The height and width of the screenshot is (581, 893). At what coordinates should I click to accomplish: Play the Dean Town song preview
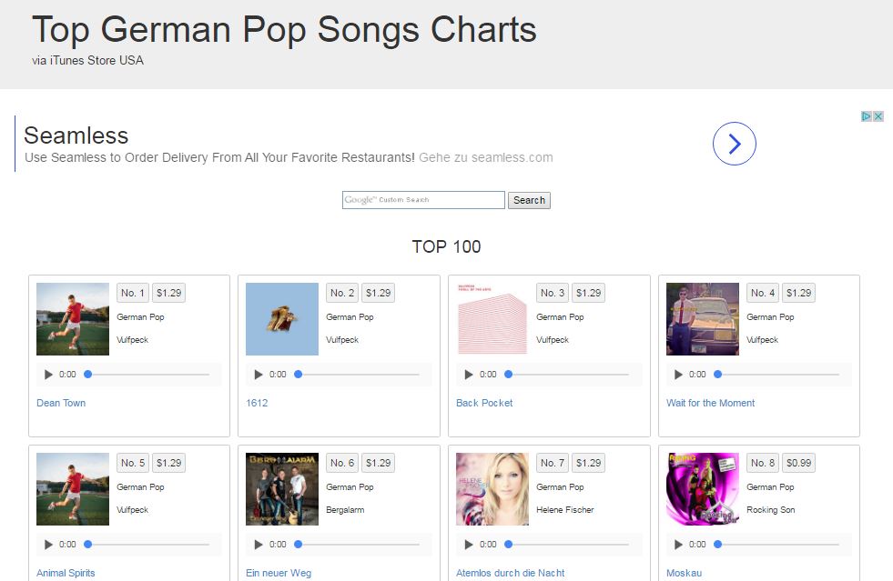click(48, 375)
